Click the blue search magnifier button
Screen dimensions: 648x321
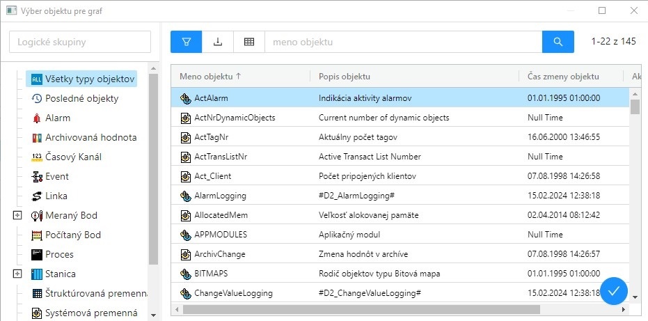point(558,42)
